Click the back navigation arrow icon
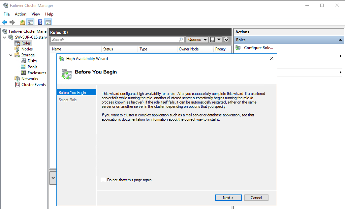The image size is (345, 209). click(x=5, y=22)
